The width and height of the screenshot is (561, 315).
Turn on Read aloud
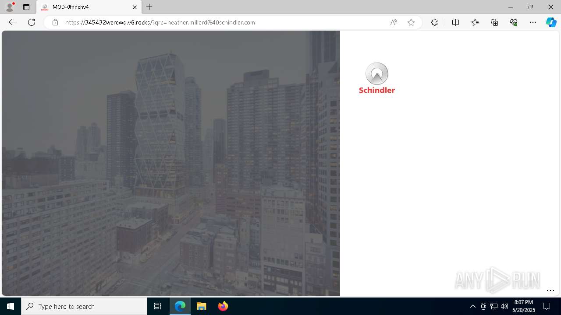394,22
